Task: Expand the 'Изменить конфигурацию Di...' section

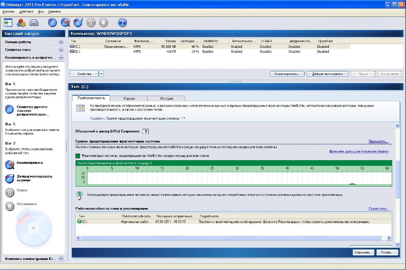Action: click(61, 258)
